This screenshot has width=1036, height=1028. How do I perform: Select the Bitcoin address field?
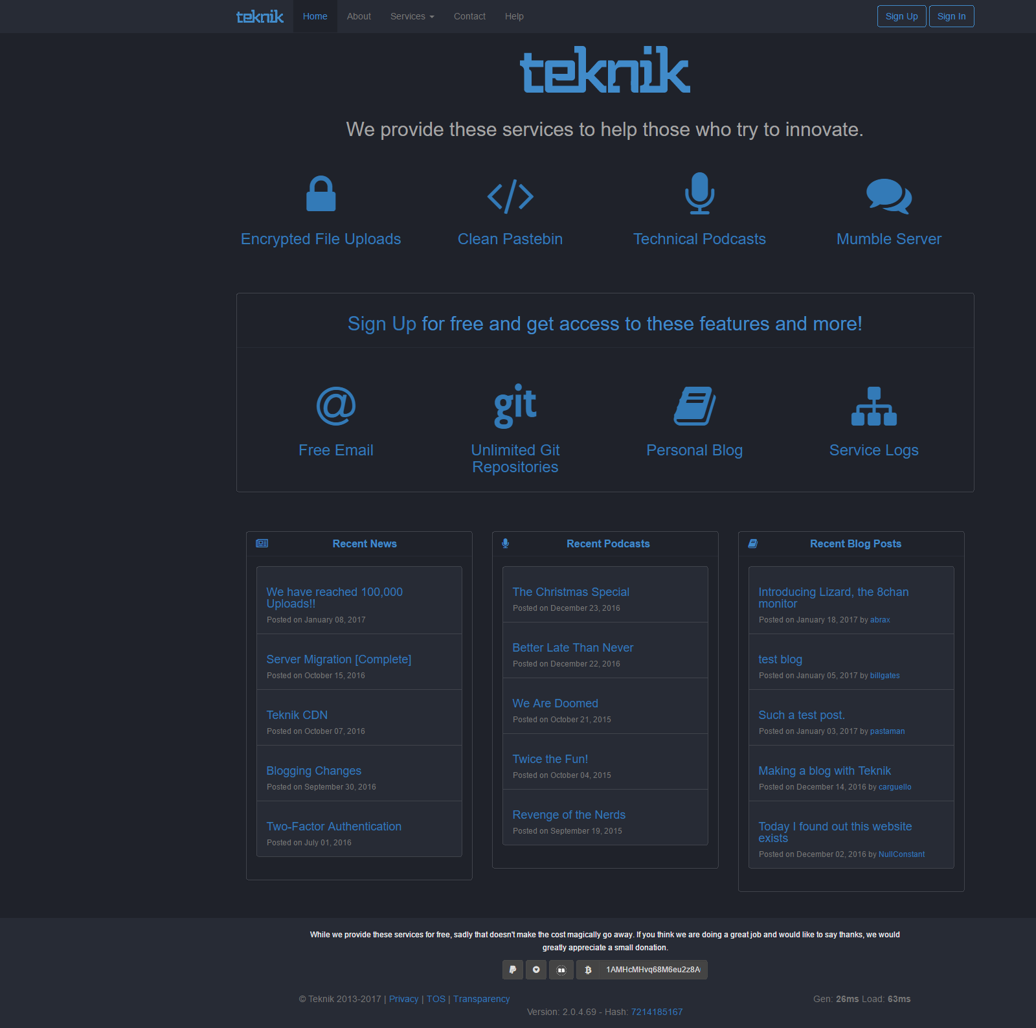pyautogui.click(x=653, y=970)
